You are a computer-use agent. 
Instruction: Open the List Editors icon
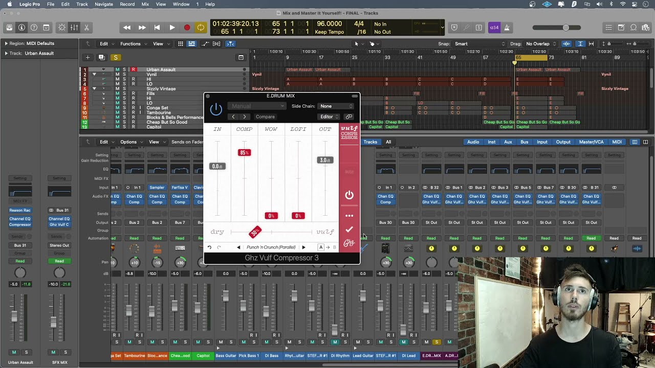coord(608,28)
